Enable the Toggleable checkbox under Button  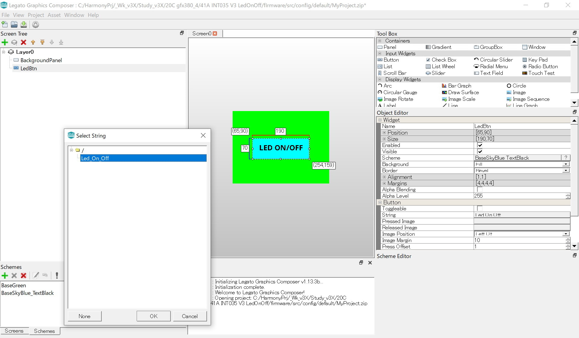480,209
